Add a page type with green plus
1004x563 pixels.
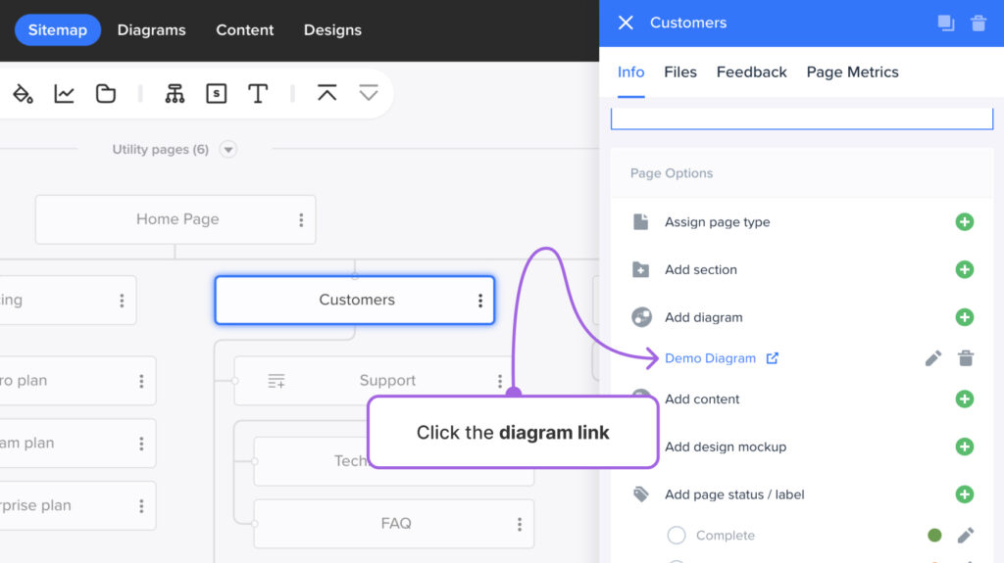tap(965, 222)
